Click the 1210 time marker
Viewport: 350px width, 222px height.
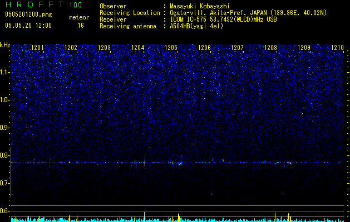[x=338, y=48]
